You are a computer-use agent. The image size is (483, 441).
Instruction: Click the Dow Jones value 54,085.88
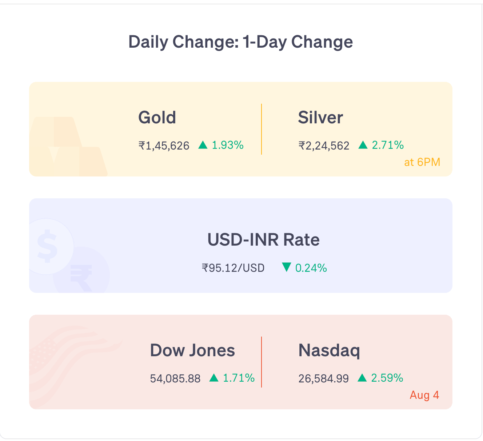point(175,379)
